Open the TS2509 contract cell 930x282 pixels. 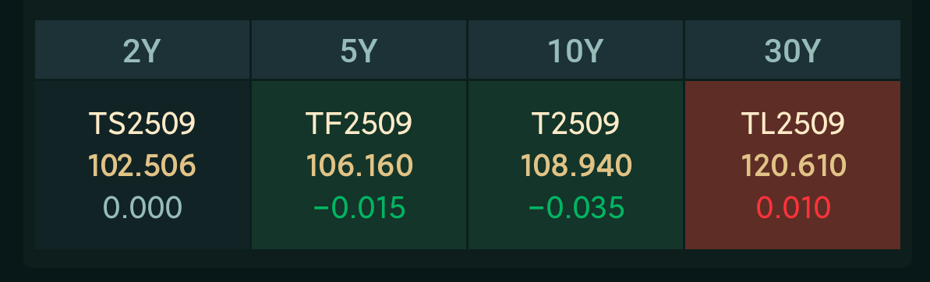pos(143,165)
